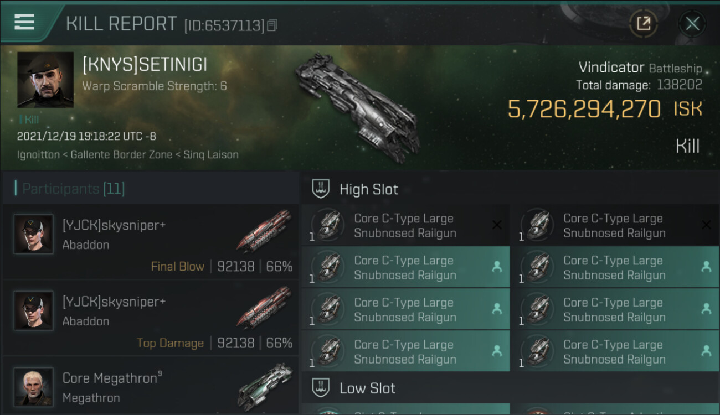The image size is (720, 415).
Task: Open the Participants [11] header
Action: click(73, 189)
